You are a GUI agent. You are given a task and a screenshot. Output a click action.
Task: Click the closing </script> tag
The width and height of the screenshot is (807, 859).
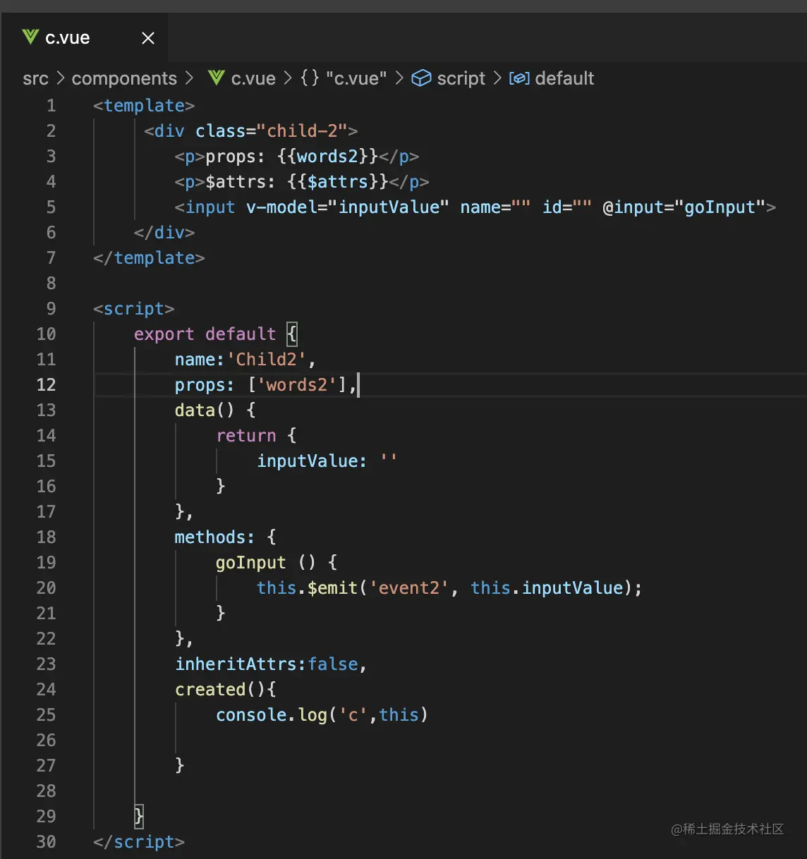coord(139,842)
